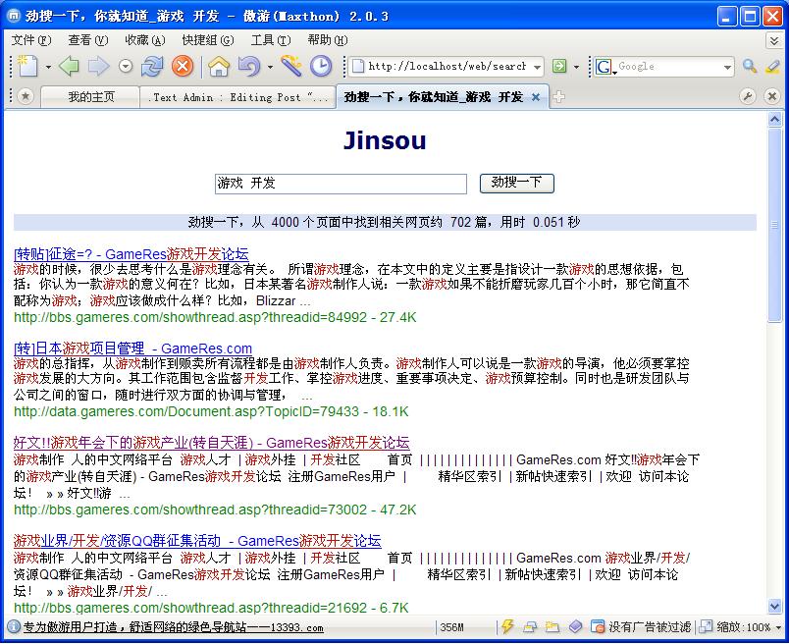The width and height of the screenshot is (789, 644).
Task: Click the 劲搜一下 search button
Action: pos(517,183)
